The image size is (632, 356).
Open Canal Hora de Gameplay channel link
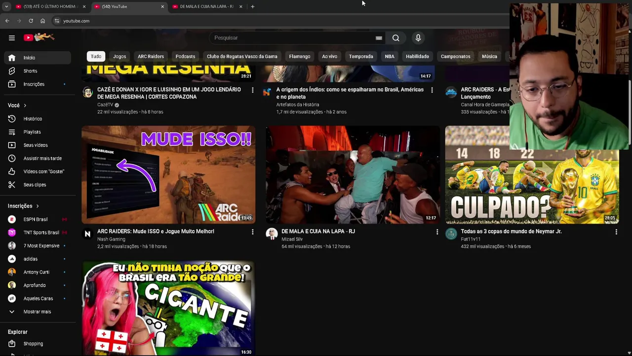click(x=485, y=105)
